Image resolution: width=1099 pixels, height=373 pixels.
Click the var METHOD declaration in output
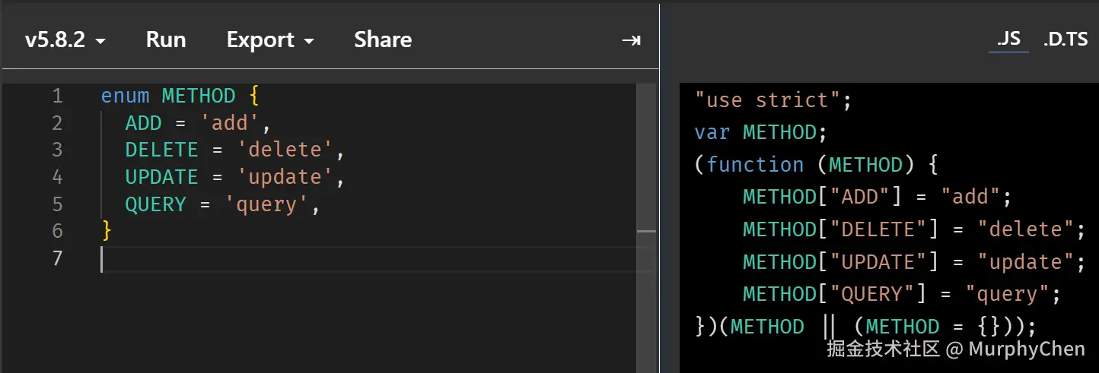pos(760,132)
